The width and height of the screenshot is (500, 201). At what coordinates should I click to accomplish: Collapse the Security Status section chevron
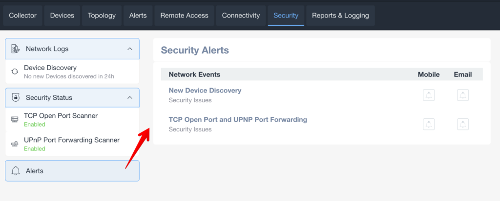[129, 97]
